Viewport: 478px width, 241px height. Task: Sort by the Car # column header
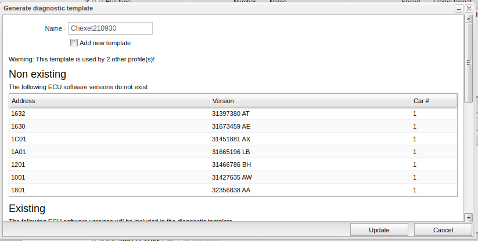[433, 101]
